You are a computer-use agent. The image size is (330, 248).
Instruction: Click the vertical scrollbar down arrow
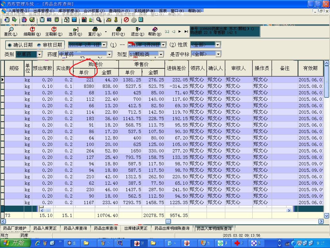pyautogui.click(x=326, y=216)
